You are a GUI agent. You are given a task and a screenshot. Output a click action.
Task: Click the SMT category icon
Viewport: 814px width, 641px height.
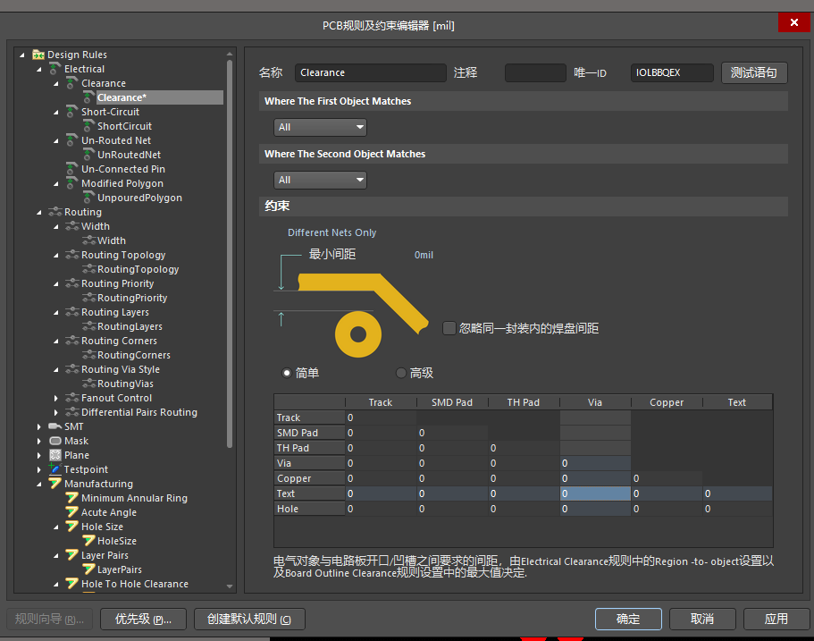pyautogui.click(x=55, y=426)
